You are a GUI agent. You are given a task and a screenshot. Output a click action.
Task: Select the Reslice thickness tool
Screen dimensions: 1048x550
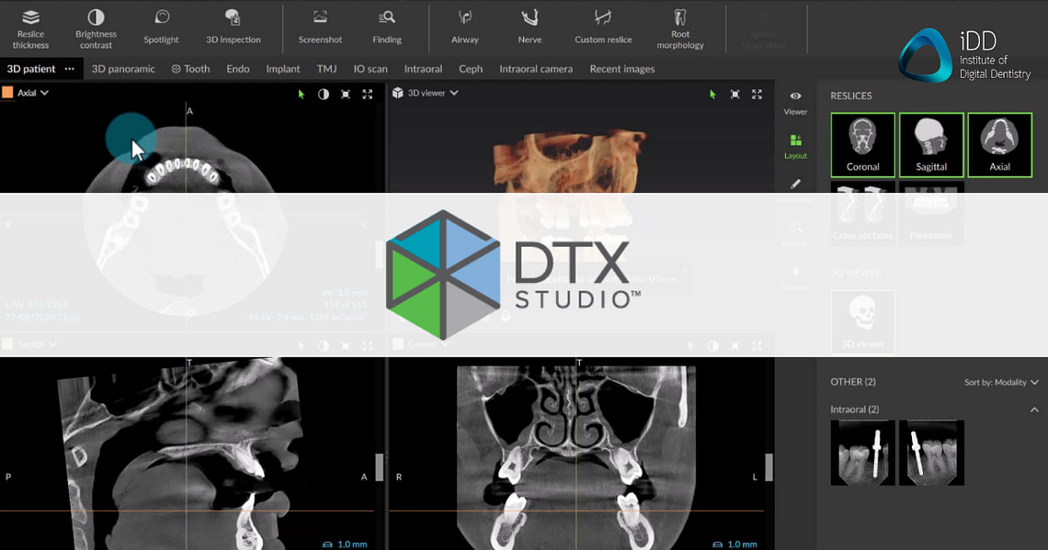(x=30, y=25)
